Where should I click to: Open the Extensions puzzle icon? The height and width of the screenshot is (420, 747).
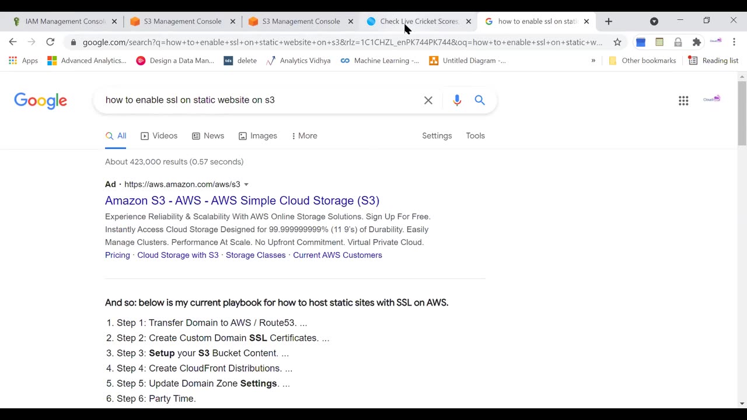pyautogui.click(x=696, y=42)
